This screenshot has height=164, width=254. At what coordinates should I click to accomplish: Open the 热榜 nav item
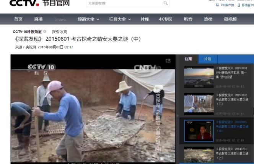click(208, 19)
